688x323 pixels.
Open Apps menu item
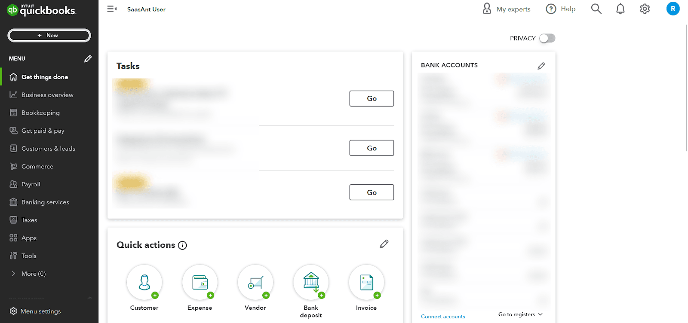tap(49, 238)
